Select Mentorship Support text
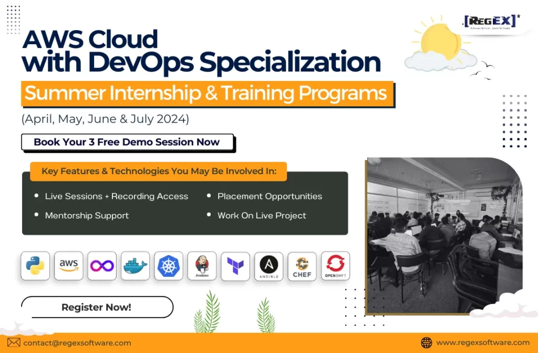This screenshot has height=353, width=538. [87, 216]
